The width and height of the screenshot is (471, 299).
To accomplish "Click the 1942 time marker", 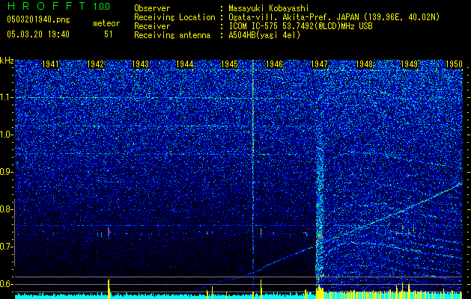I will [95, 64].
